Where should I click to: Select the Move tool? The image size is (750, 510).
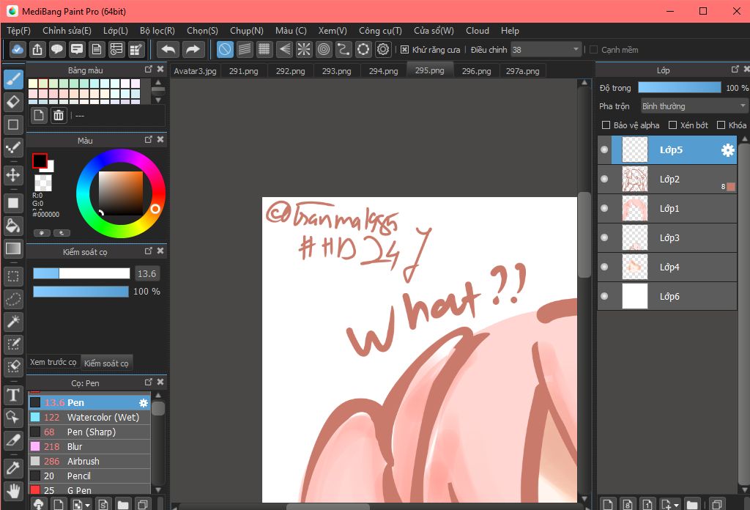click(x=13, y=174)
